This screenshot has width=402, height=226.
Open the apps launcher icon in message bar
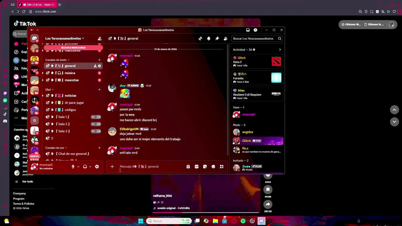[222, 167]
